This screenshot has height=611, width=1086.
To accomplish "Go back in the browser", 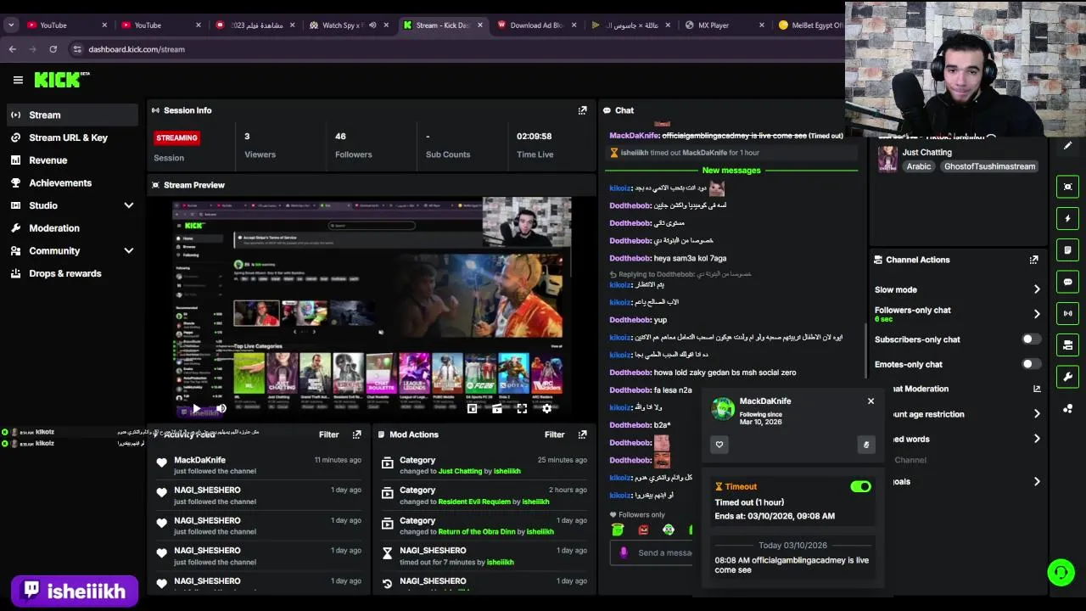I will (x=13, y=49).
